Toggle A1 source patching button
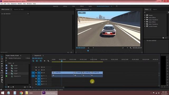The height and width of the screenshot is (95, 169). point(33,76)
